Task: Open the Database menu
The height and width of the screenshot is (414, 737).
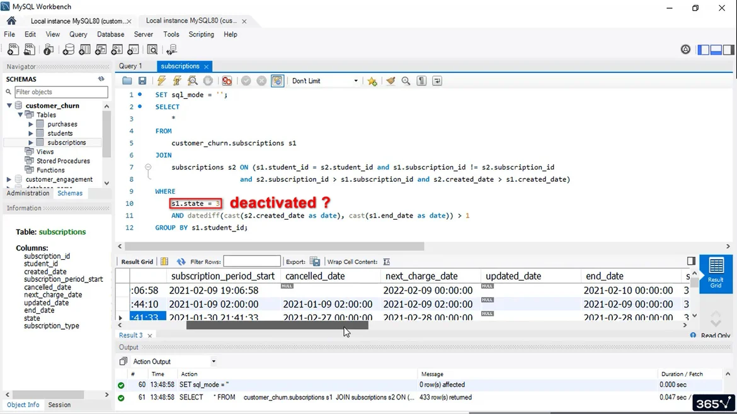Action: (x=110, y=35)
